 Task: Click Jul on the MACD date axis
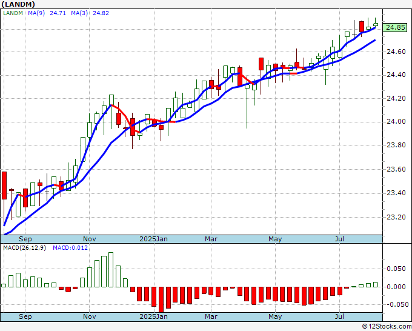point(339,316)
